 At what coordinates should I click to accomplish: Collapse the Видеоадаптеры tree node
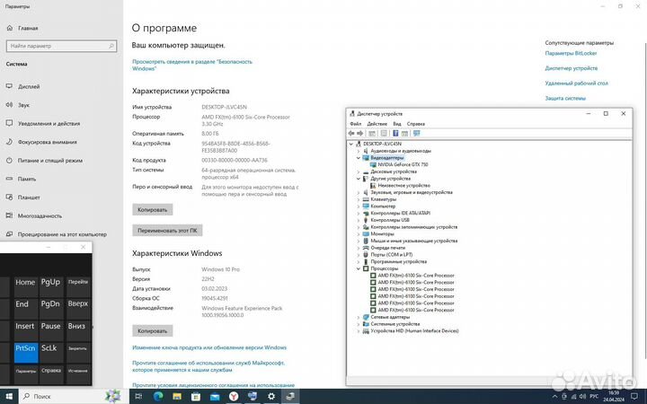(x=359, y=158)
